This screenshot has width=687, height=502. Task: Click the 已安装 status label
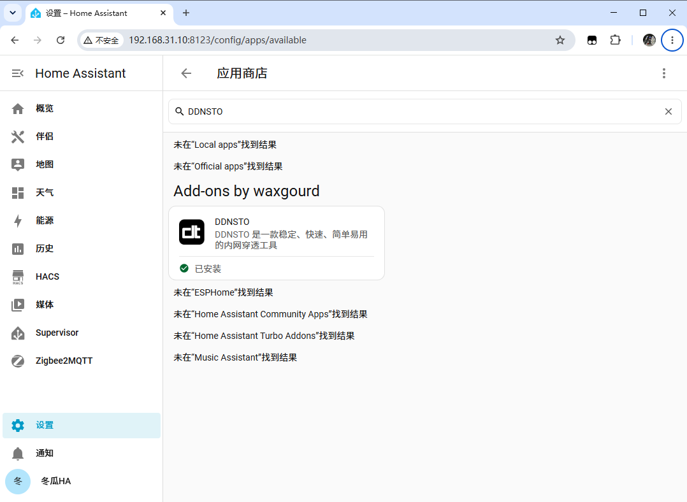(208, 269)
